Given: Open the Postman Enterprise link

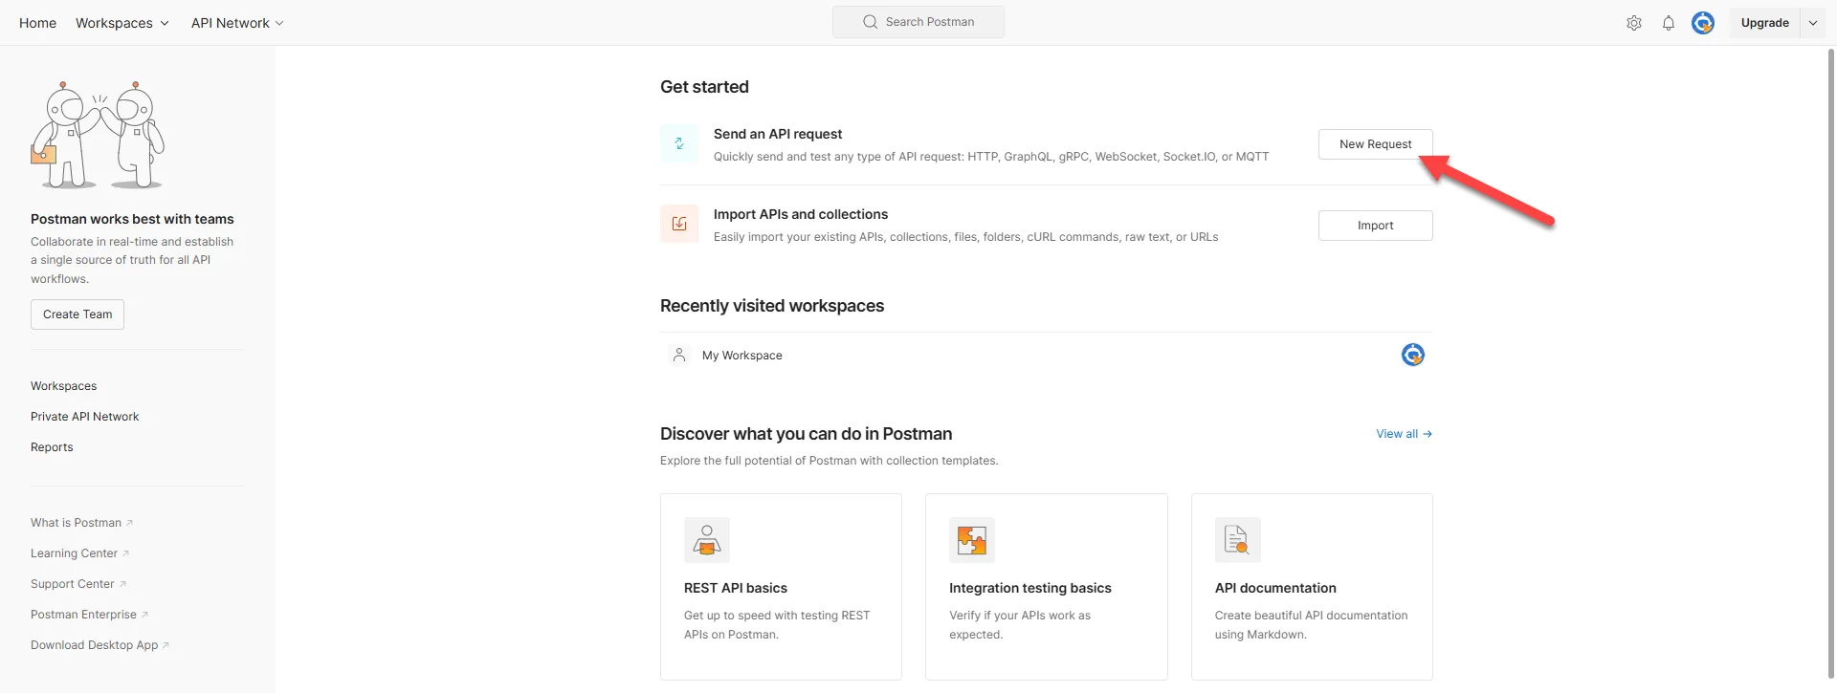Looking at the screenshot, I should 89,615.
